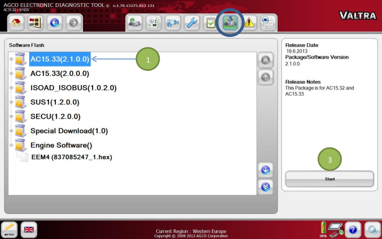Move up one with single-up arrow

265,77
